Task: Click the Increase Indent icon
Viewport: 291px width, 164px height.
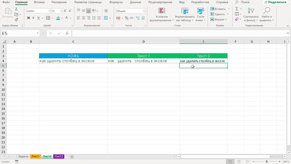Action: point(99,18)
